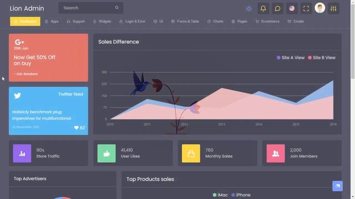Open the Forms & Table menu
The height and width of the screenshot is (199, 355).
pos(185,22)
